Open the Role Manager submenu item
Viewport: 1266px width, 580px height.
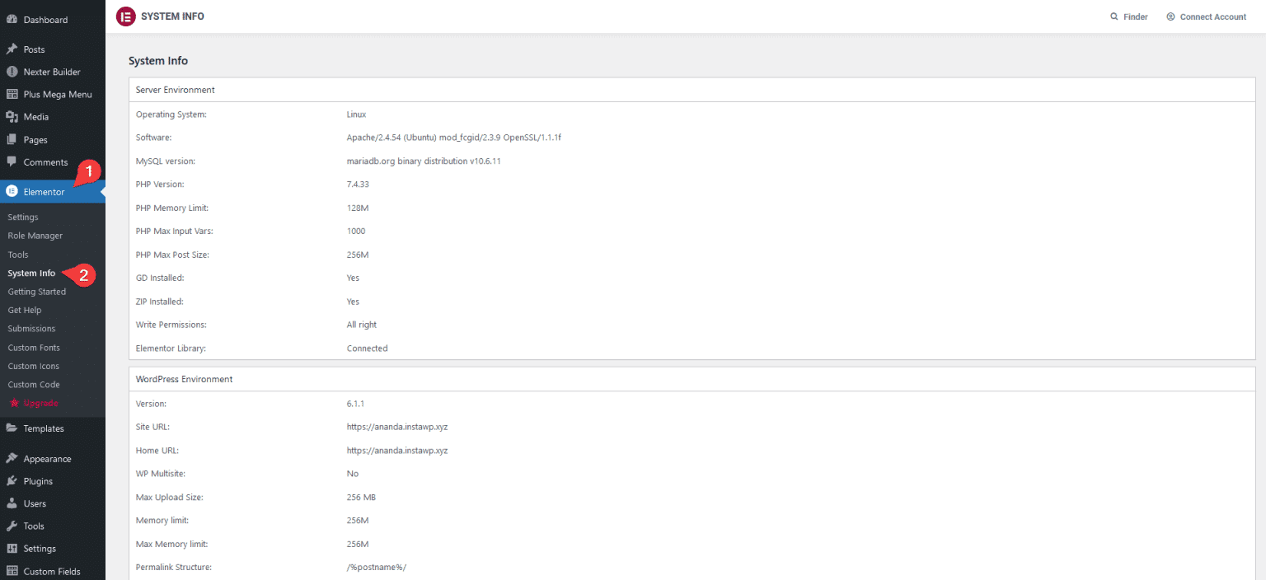[x=35, y=236]
